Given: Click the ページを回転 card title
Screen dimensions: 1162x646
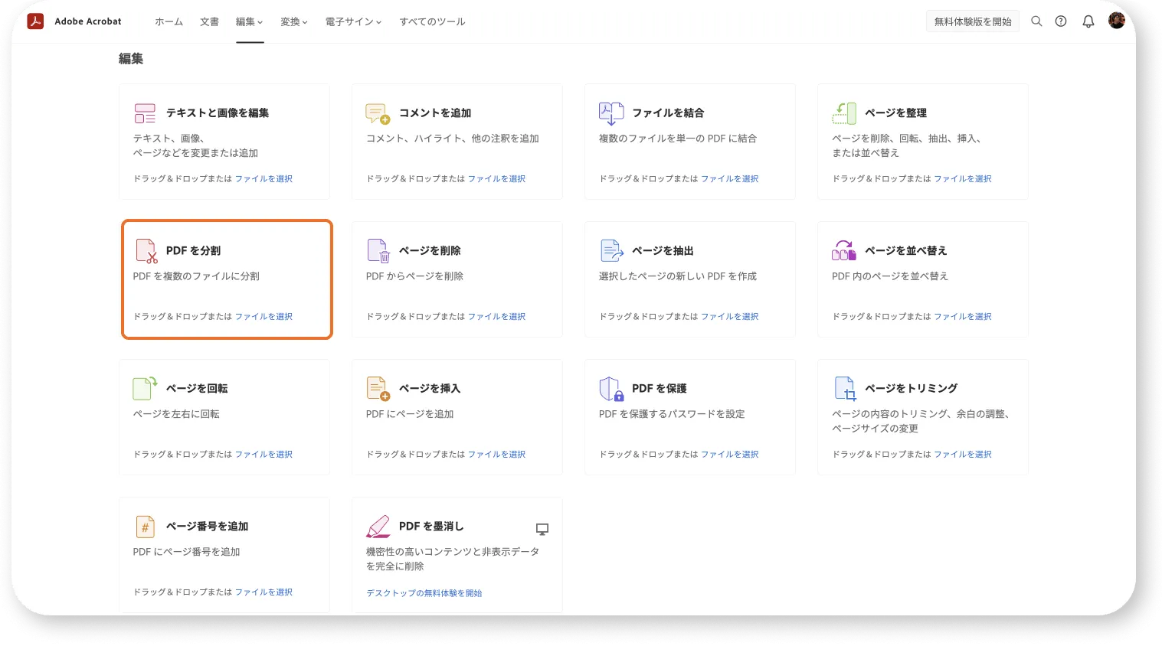Looking at the screenshot, I should tap(197, 388).
